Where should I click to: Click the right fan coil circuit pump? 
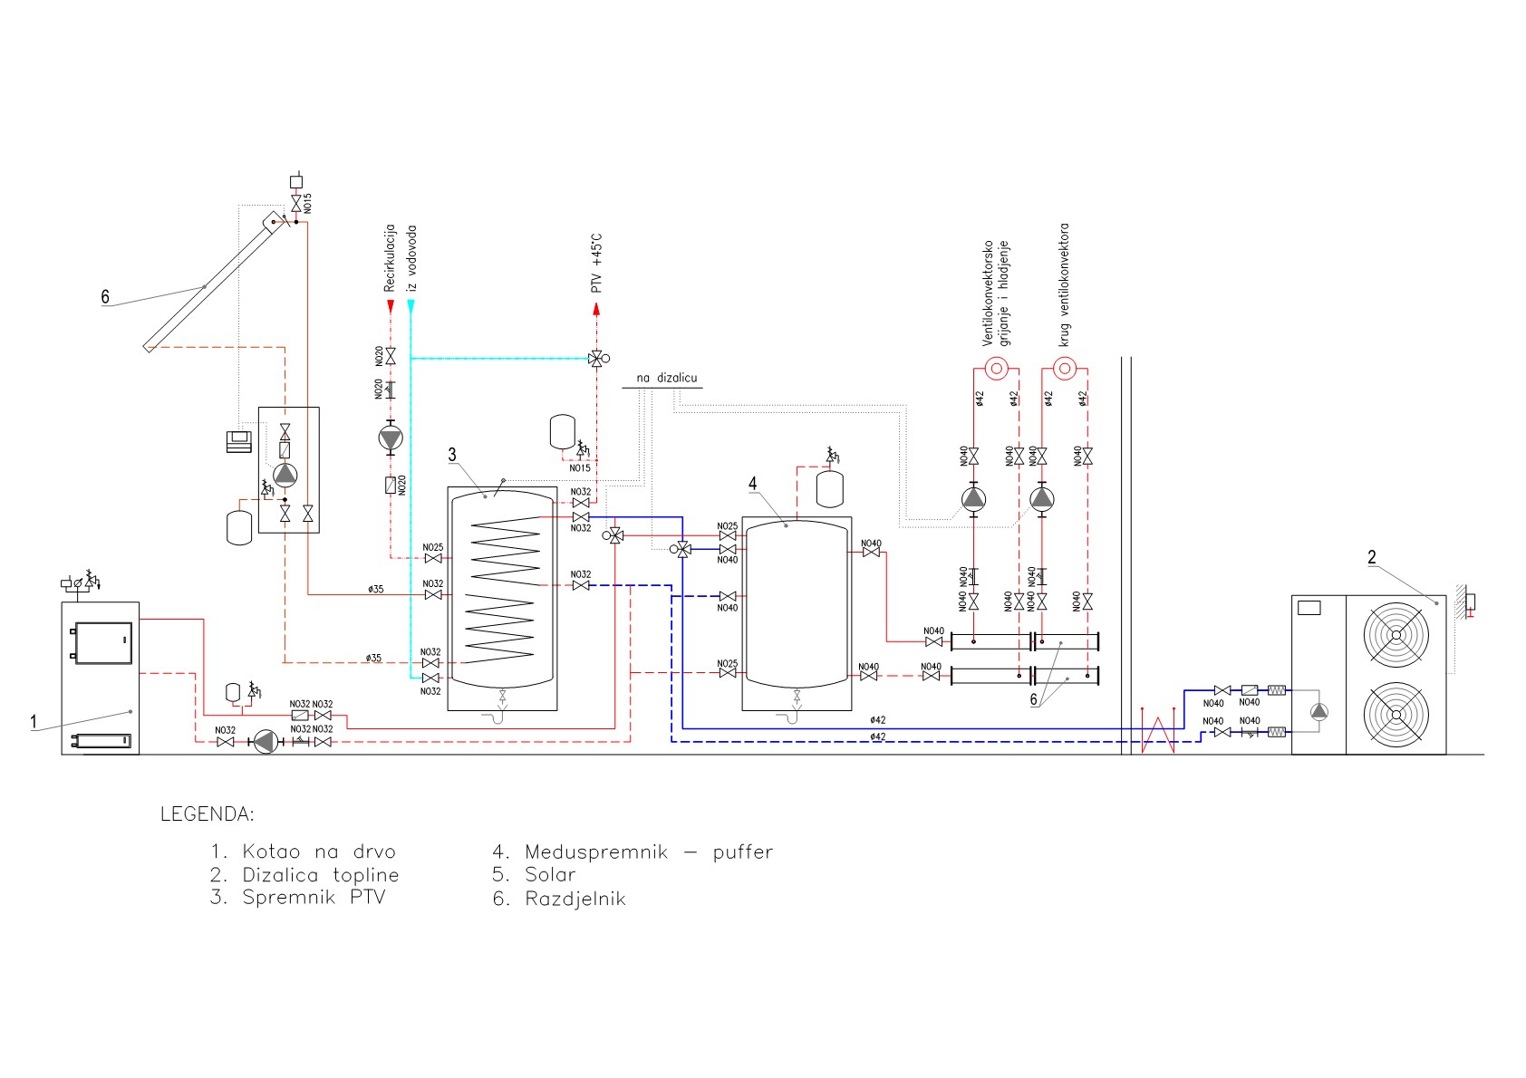1042,498
